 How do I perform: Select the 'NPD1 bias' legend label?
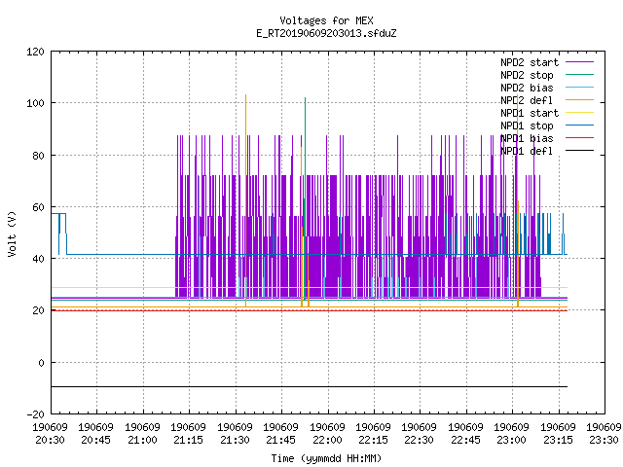[527, 138]
